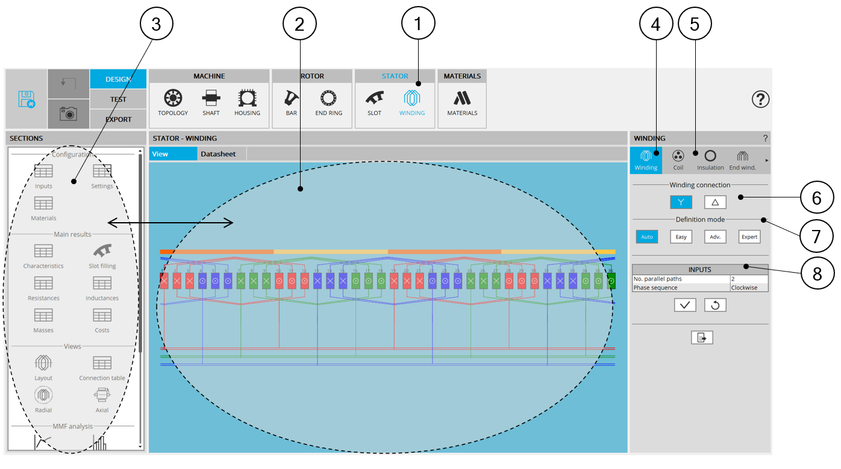
Task: Open the Coil tab
Action: (678, 161)
